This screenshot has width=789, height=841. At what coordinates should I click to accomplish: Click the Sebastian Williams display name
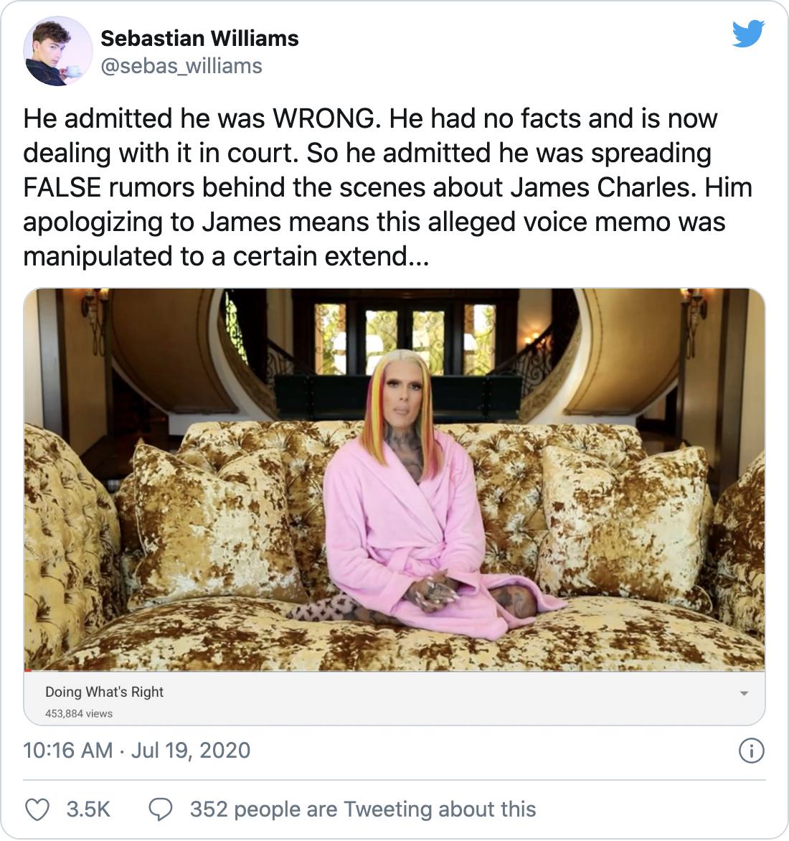(199, 38)
